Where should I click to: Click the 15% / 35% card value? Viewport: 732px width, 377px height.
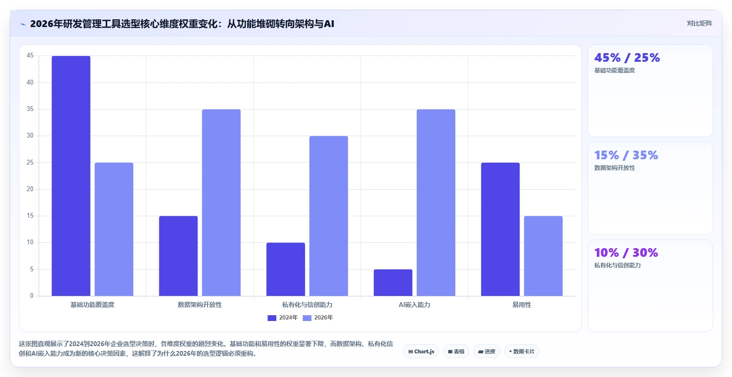626,155
